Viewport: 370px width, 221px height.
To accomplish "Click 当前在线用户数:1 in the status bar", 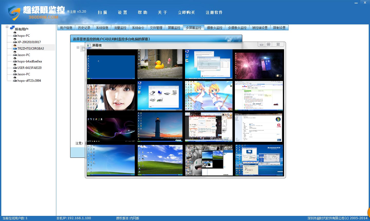I will click(x=15, y=218).
